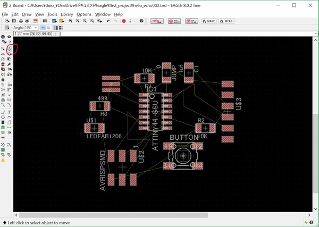Open the Script SCR tool

[x=54, y=21]
